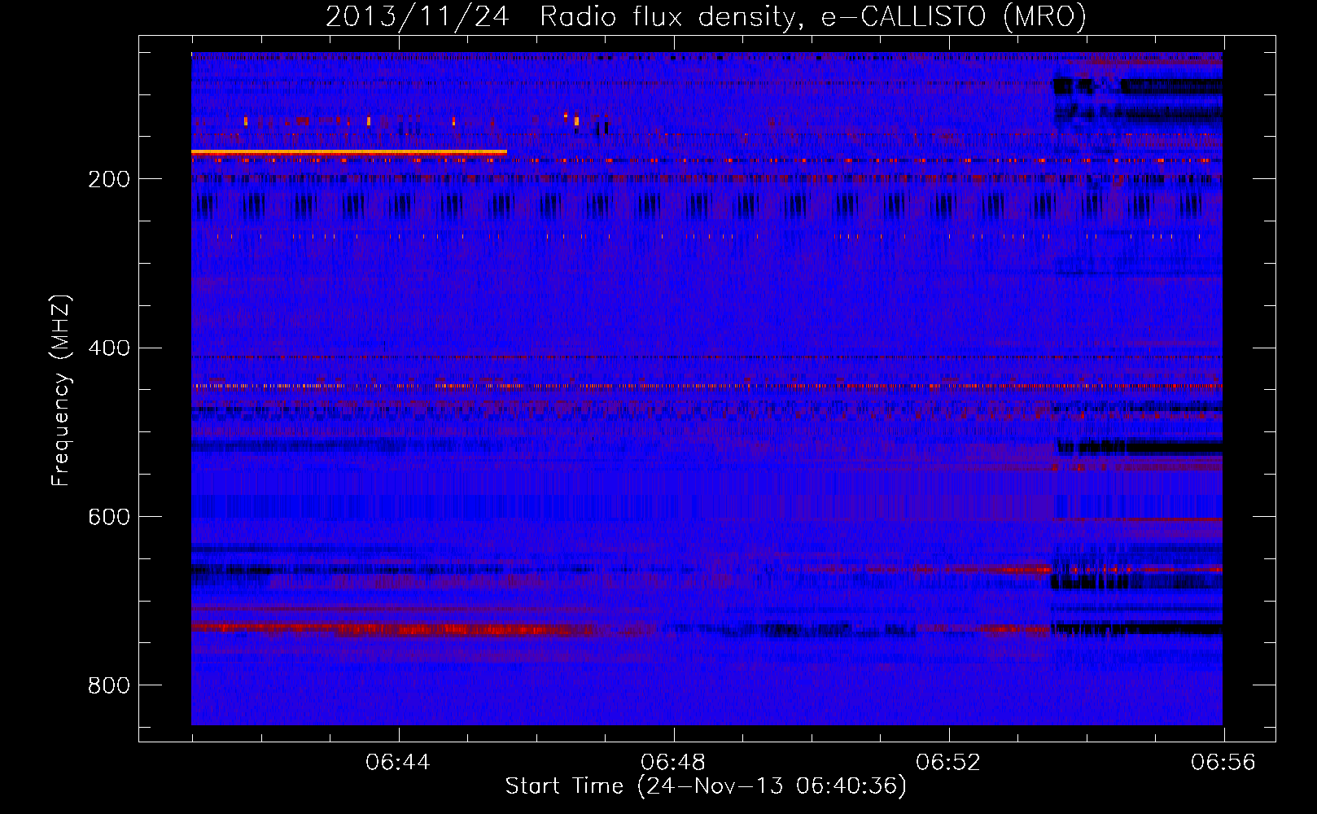Viewport: 1317px width, 814px height.
Task: Click the 'Start Time (24-Nov-13 06:40:36)' label
Action: pyautogui.click(x=706, y=786)
